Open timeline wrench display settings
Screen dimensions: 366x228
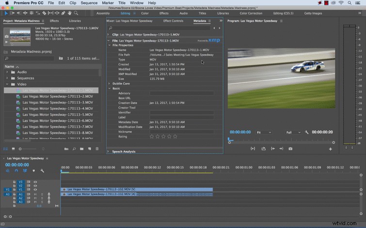(42, 171)
